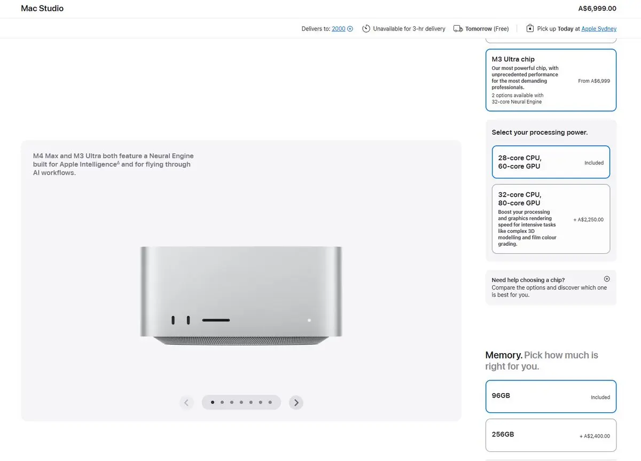Select the M3 Ultra chip option
641x461 pixels.
[551, 80]
